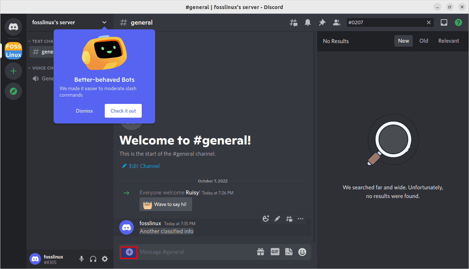Minimize the Discord window
The height and width of the screenshot is (269, 469).
click(x=438, y=7)
